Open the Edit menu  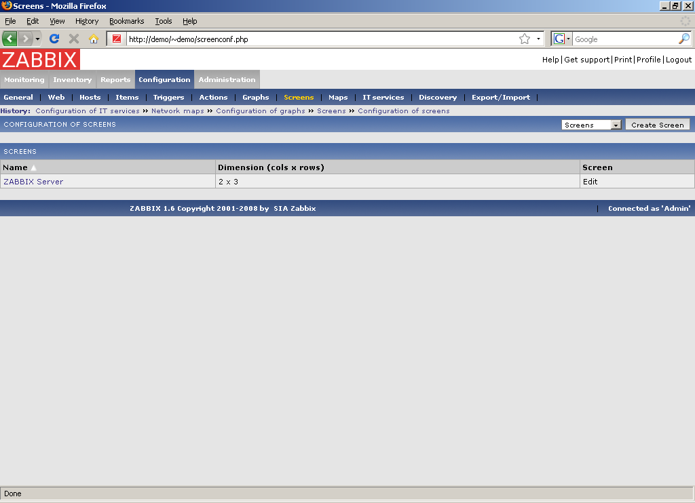[33, 21]
